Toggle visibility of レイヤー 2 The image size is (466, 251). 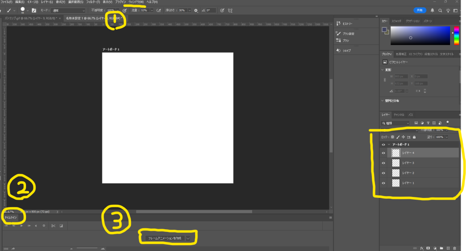pyautogui.click(x=383, y=173)
